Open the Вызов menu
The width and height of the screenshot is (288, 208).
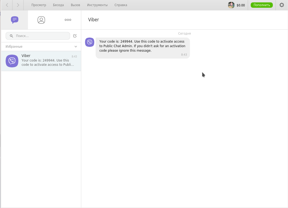(75, 5)
